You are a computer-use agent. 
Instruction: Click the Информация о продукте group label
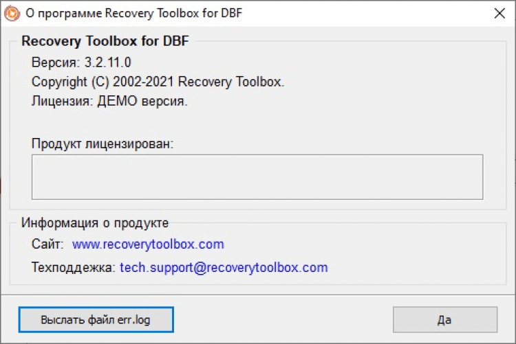[x=95, y=222]
